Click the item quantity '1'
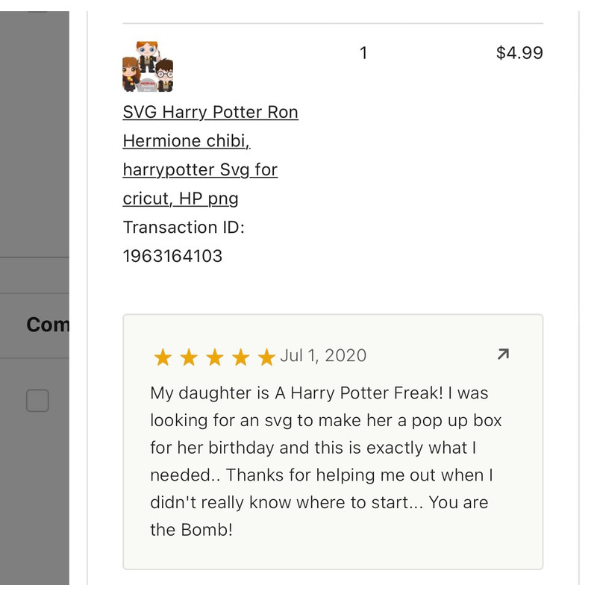The height and width of the screenshot is (597, 597). tap(363, 53)
